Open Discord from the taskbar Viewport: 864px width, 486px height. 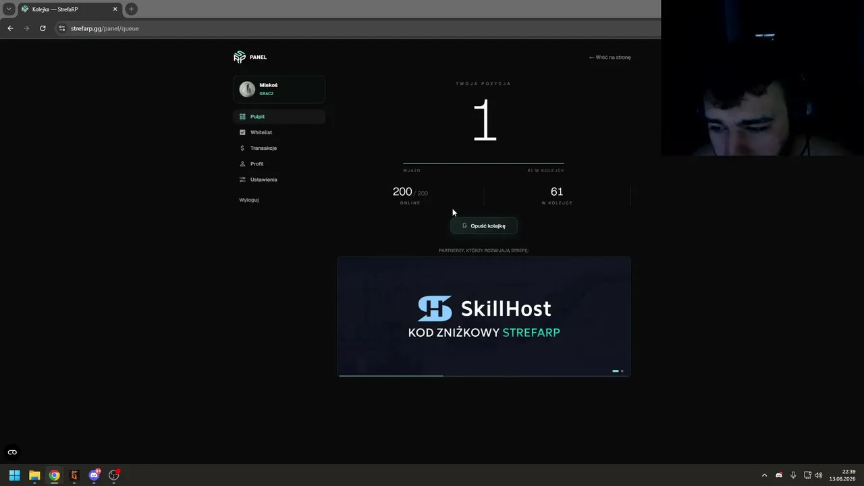click(94, 475)
